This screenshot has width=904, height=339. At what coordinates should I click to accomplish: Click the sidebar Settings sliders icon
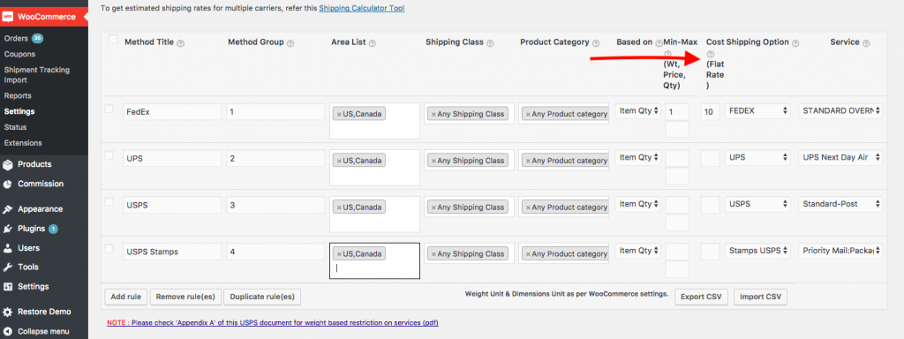[x=7, y=287]
